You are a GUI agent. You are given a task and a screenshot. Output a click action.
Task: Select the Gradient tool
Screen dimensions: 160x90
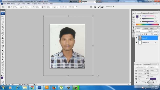[x=2, y=46]
